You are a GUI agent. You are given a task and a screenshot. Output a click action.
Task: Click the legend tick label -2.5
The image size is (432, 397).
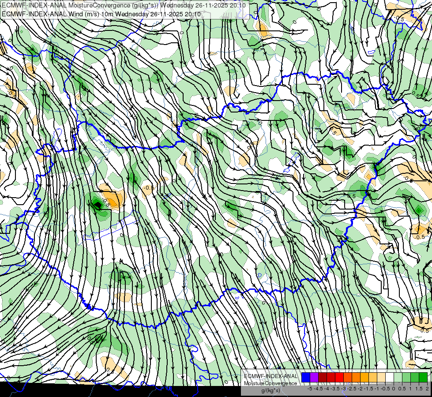[352, 389]
